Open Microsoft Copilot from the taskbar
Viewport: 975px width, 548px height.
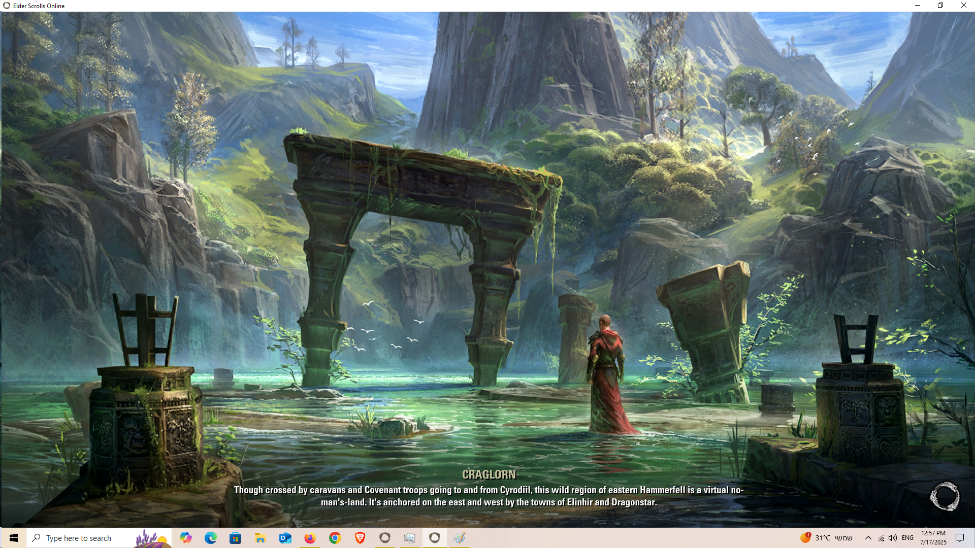(x=186, y=538)
